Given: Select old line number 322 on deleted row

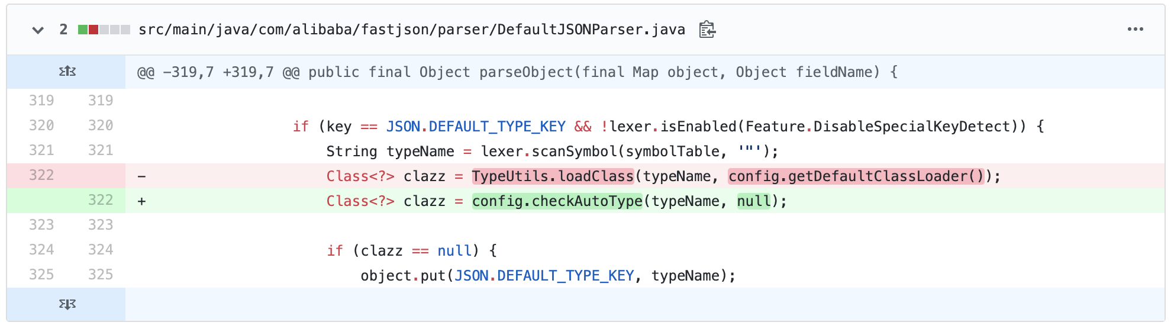Looking at the screenshot, I should point(41,175).
